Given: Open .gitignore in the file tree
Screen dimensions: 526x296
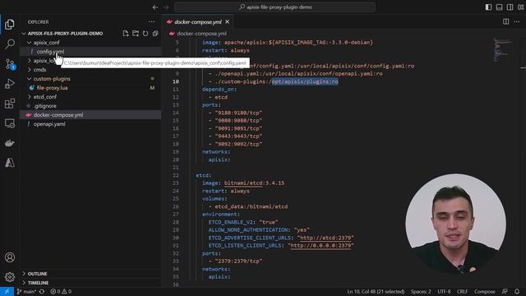Looking at the screenshot, I should [x=44, y=106].
